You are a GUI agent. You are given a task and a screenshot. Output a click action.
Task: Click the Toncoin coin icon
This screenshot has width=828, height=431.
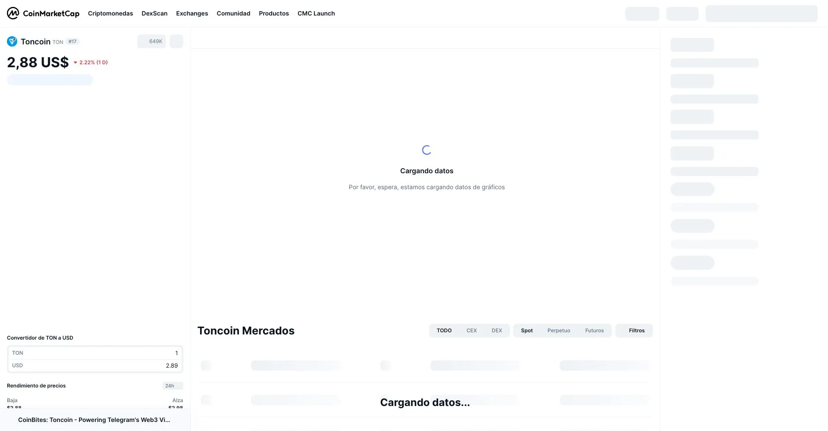[x=12, y=41]
